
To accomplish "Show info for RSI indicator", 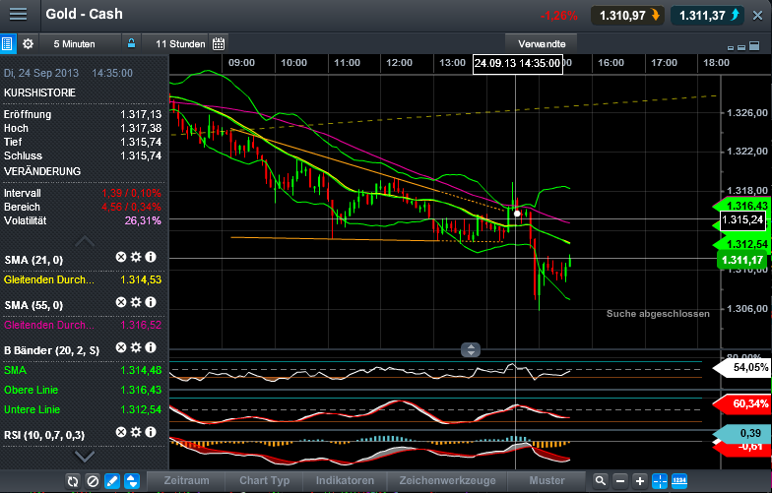I will (x=151, y=433).
